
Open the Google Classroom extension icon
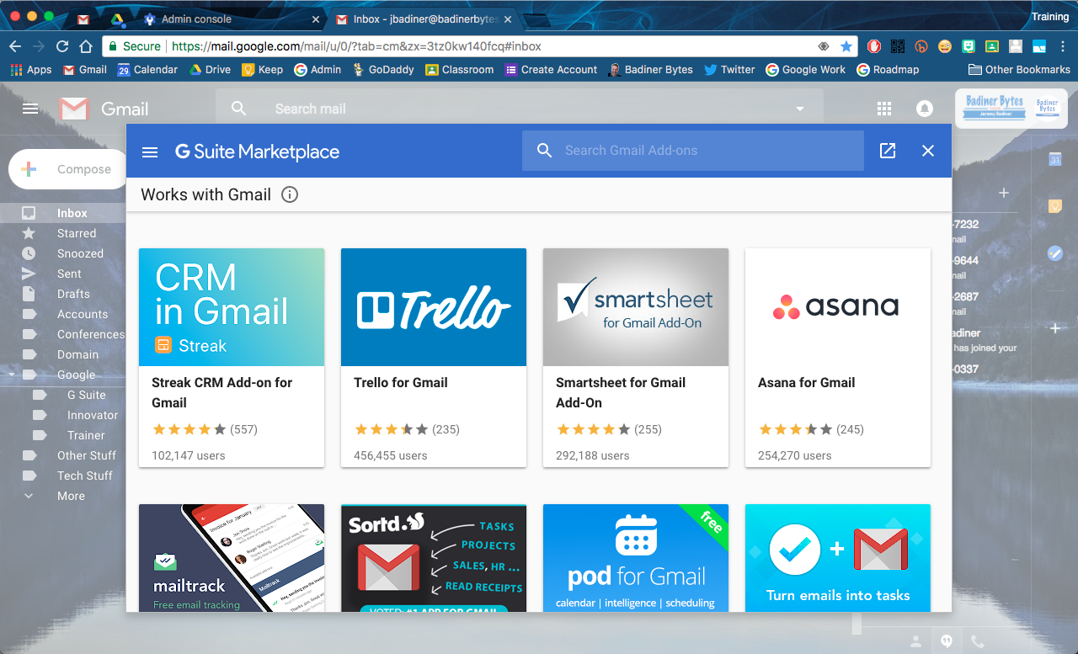[992, 46]
